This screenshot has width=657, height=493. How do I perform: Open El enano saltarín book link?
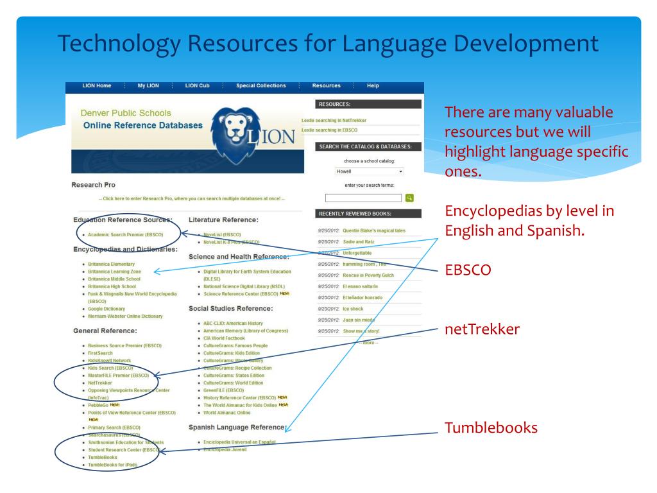360,287
